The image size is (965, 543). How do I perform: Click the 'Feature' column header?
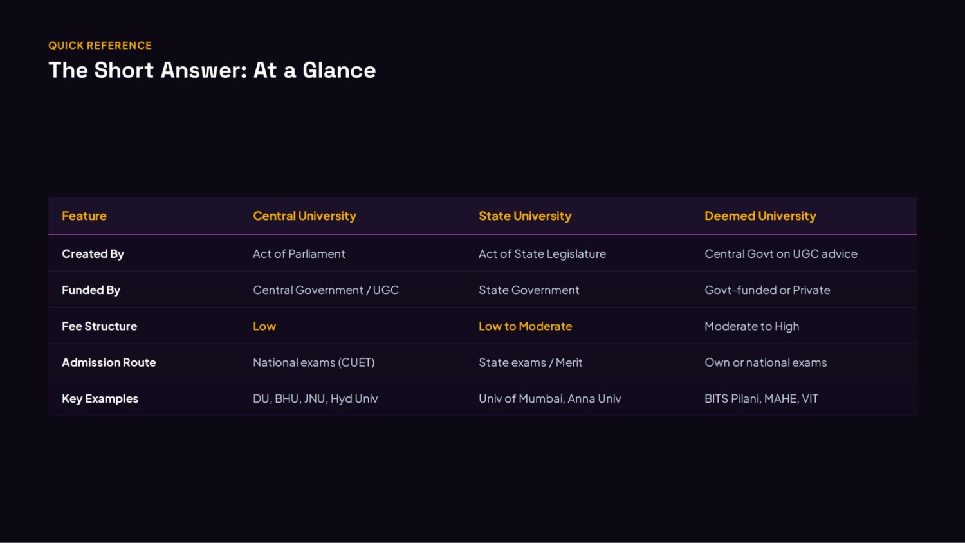(x=84, y=216)
